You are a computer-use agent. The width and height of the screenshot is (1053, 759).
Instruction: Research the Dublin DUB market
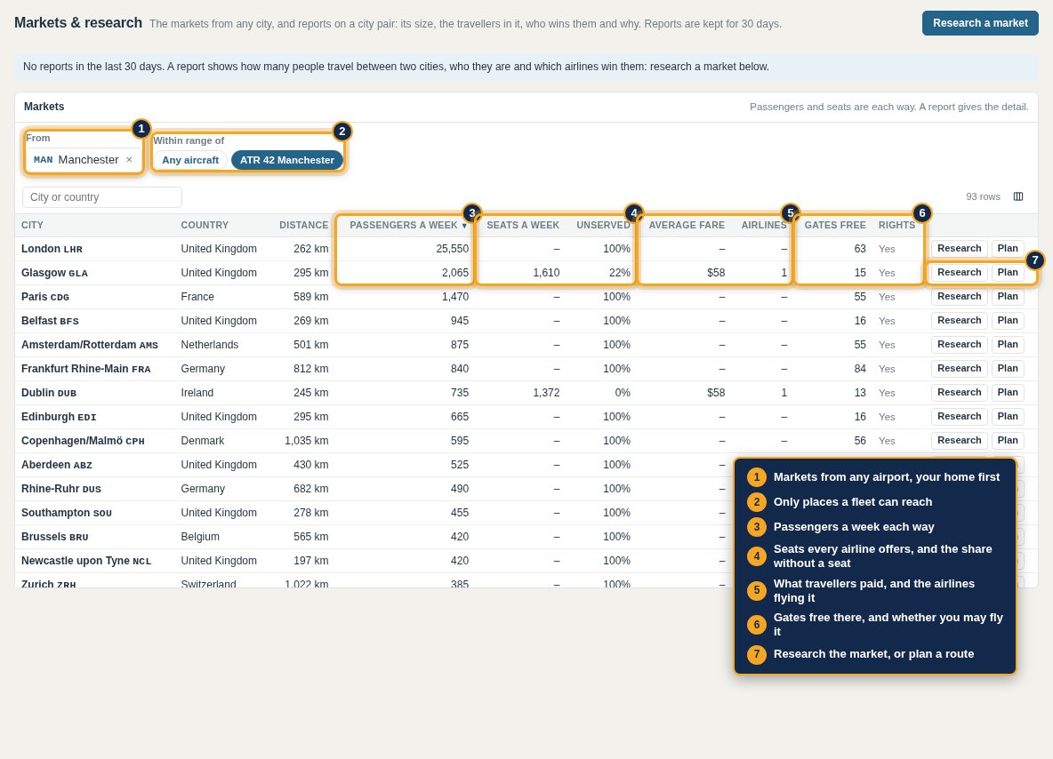point(959,393)
